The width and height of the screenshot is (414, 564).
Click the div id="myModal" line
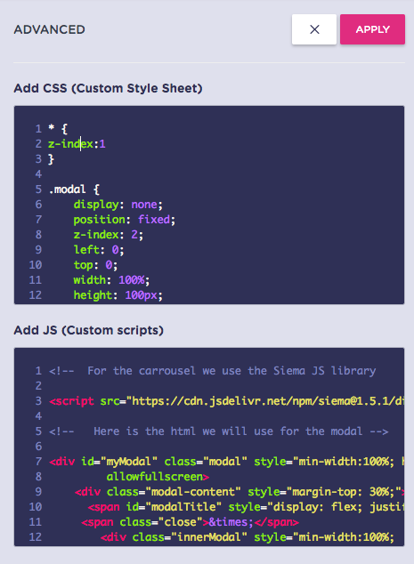226,461
